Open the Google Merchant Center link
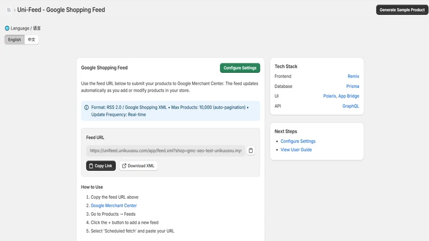This screenshot has height=241, width=429. point(114,206)
